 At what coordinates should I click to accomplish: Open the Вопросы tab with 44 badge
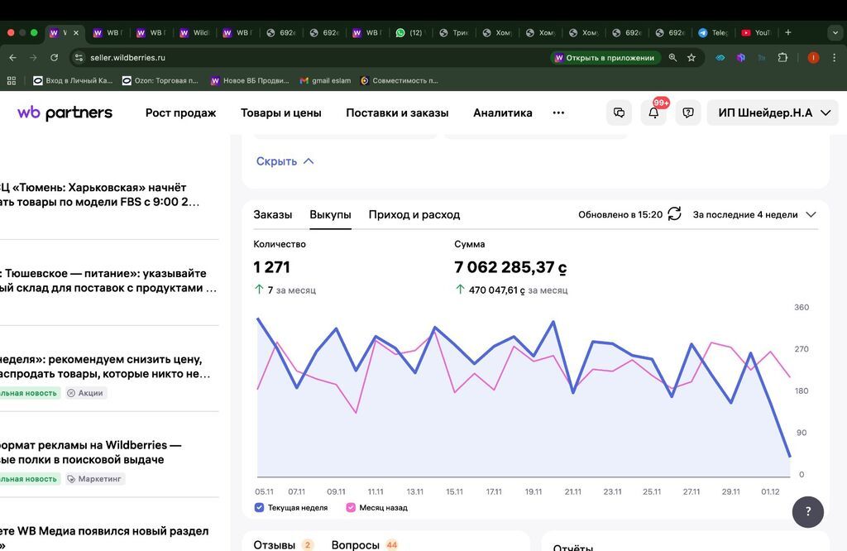pos(365,544)
